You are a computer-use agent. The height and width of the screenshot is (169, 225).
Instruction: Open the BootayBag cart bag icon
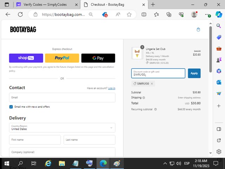[x=198, y=30]
